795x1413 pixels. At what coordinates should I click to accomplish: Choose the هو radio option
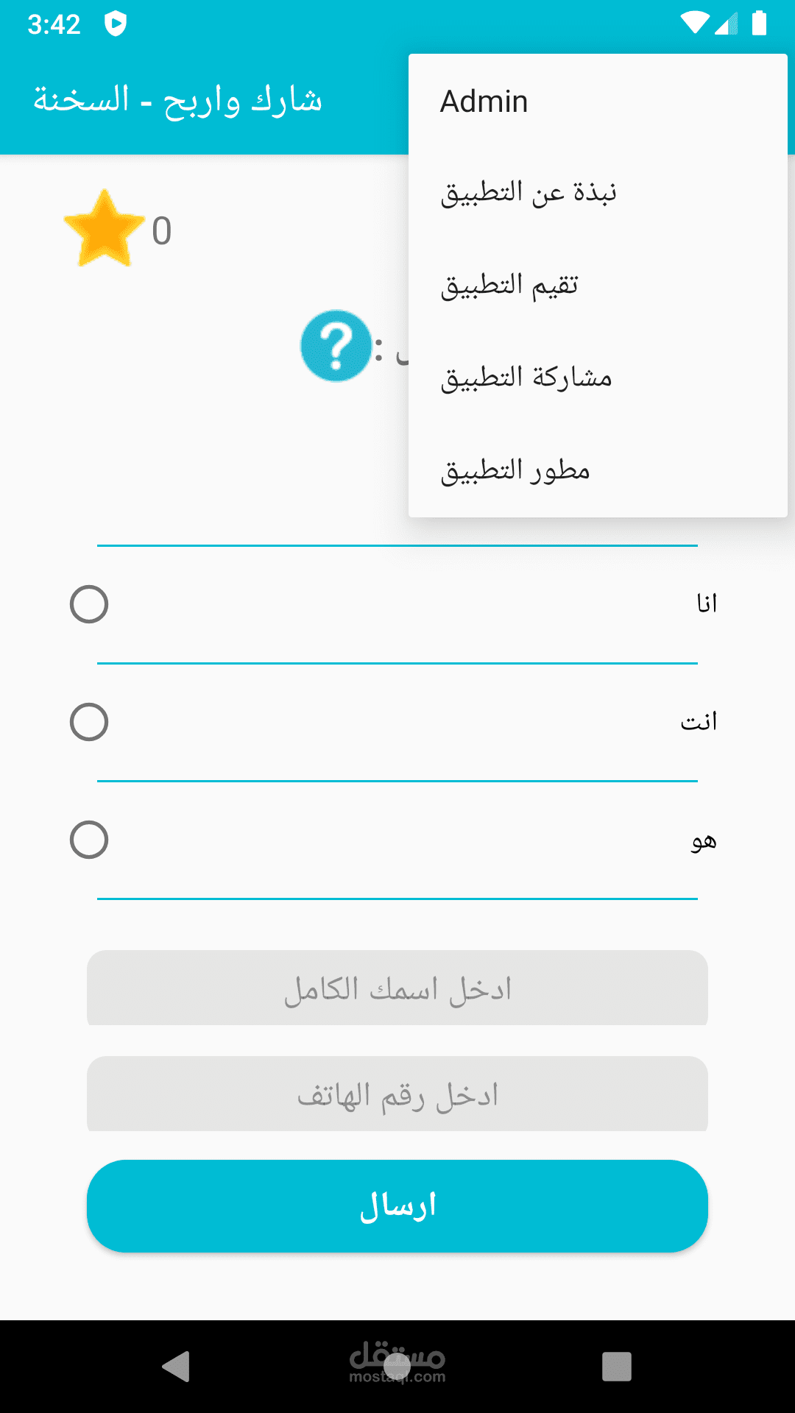[x=89, y=840]
